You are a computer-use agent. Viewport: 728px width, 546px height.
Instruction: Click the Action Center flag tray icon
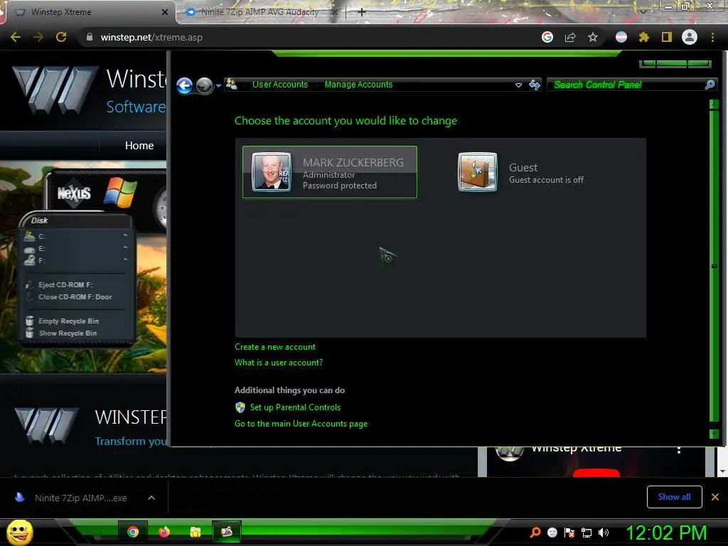point(569,532)
